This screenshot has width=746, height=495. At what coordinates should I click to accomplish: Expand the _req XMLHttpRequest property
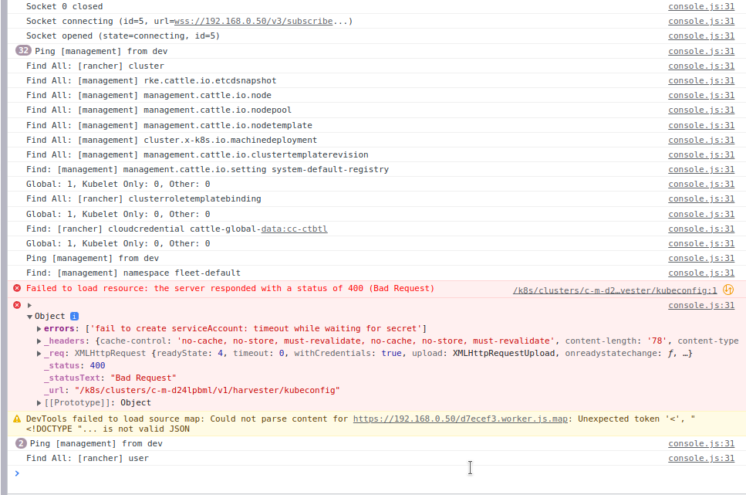[39, 354]
